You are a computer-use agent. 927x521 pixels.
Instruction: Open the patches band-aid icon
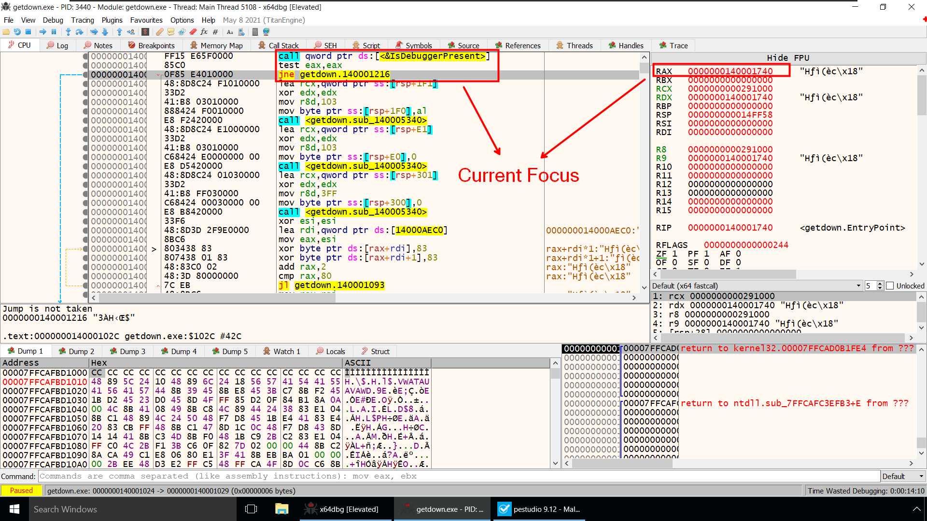pos(160,32)
